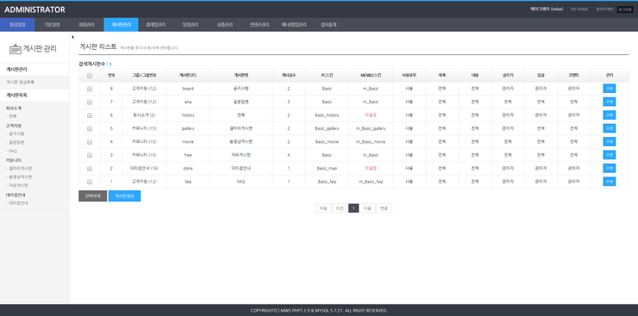The width and height of the screenshot is (638, 316).
Task: Click the board code cell
Action: tap(188, 89)
